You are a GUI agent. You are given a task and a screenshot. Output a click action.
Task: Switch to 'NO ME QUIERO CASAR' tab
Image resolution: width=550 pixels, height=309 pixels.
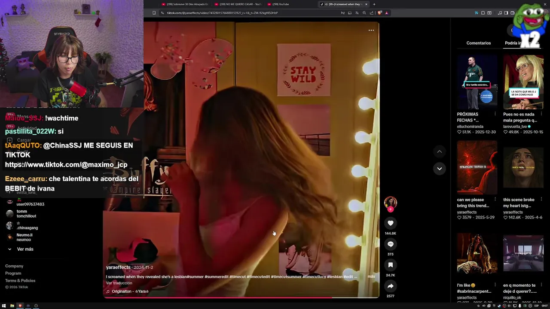(237, 4)
